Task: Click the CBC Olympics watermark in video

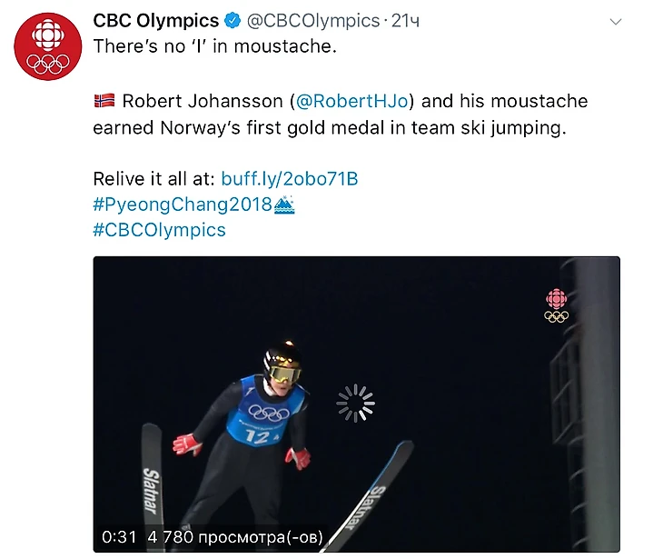Action: [556, 305]
